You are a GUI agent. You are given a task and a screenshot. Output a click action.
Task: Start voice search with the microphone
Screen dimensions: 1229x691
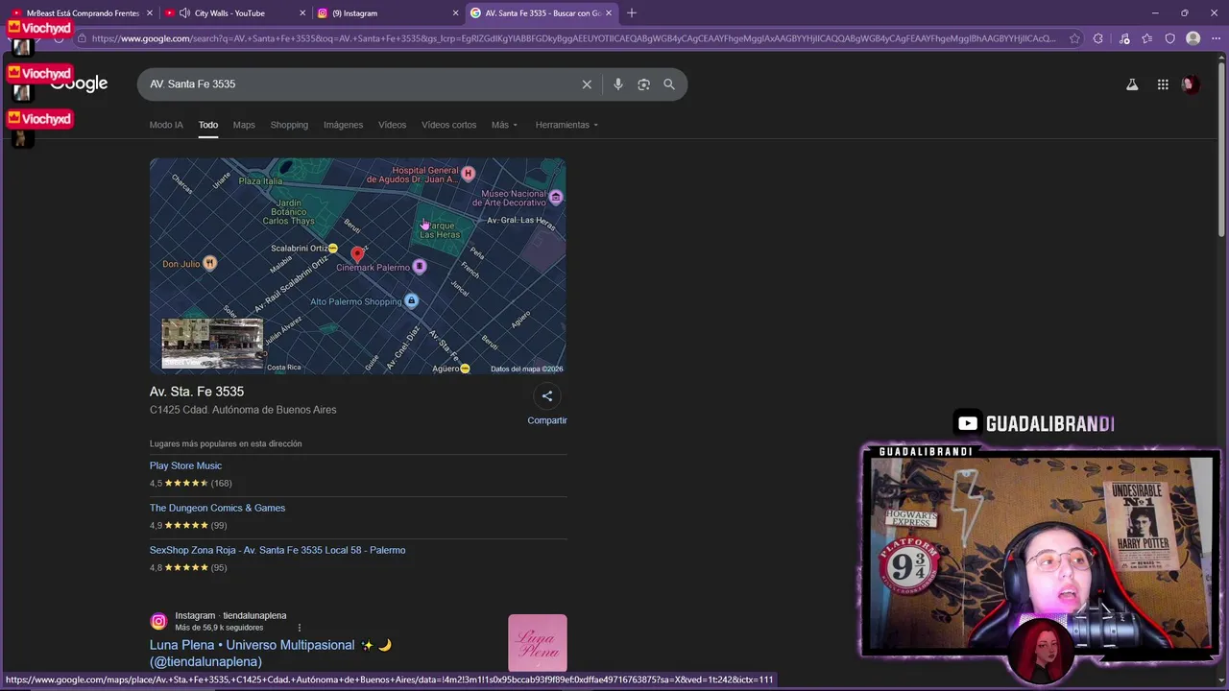618,84
